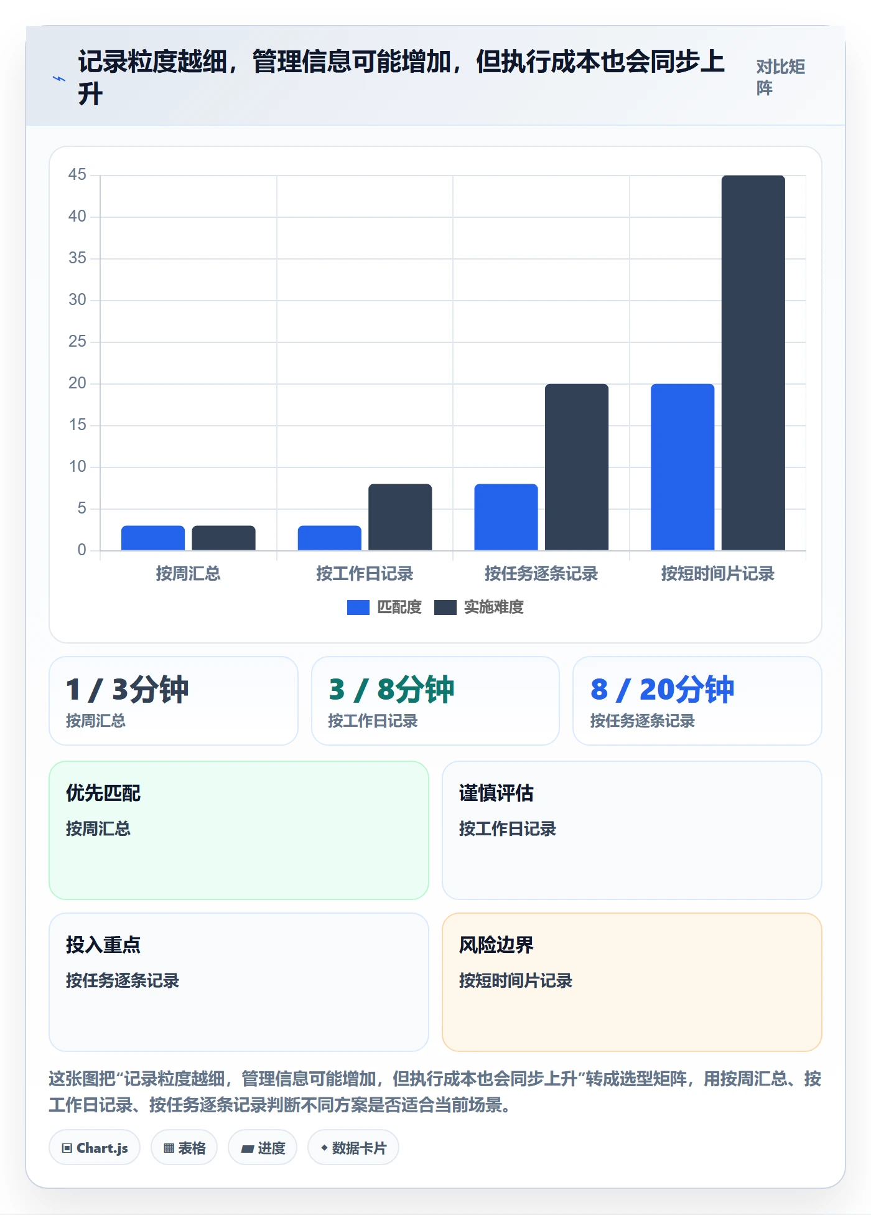Image resolution: width=871 pixels, height=1215 pixels.
Task: Click the blue 匹配度 bar for 按周汇总
Action: point(153,538)
